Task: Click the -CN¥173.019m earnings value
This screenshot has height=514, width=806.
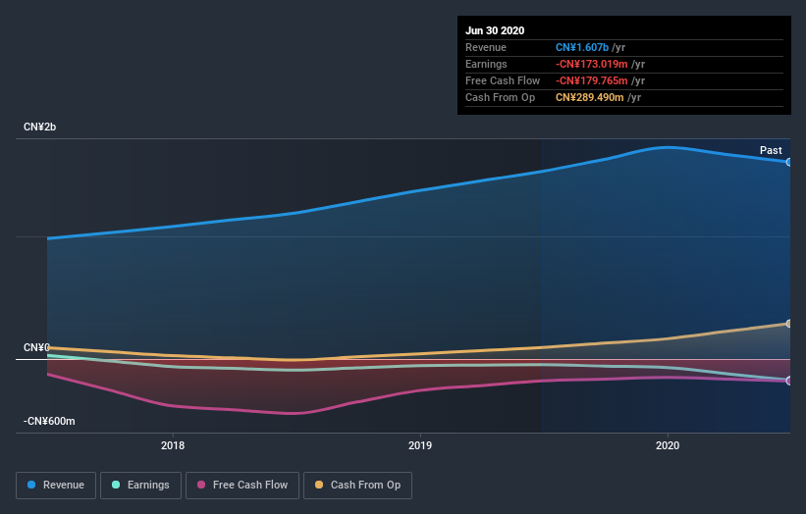Action: (x=591, y=64)
